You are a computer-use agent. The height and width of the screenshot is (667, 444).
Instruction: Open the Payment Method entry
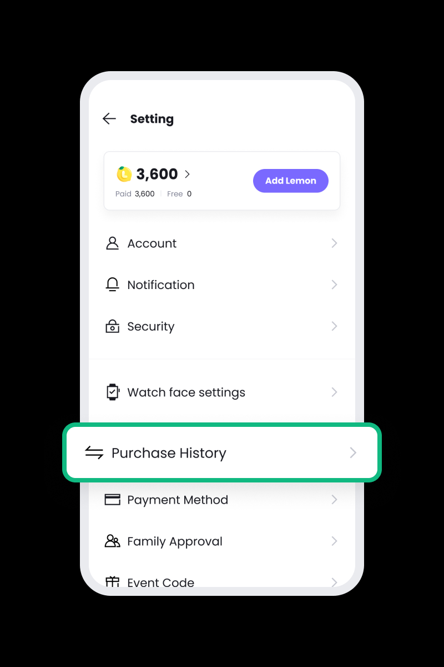[x=222, y=500]
